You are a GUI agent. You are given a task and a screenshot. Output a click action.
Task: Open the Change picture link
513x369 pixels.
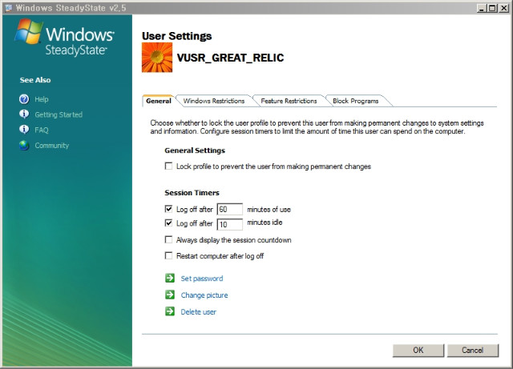204,295
